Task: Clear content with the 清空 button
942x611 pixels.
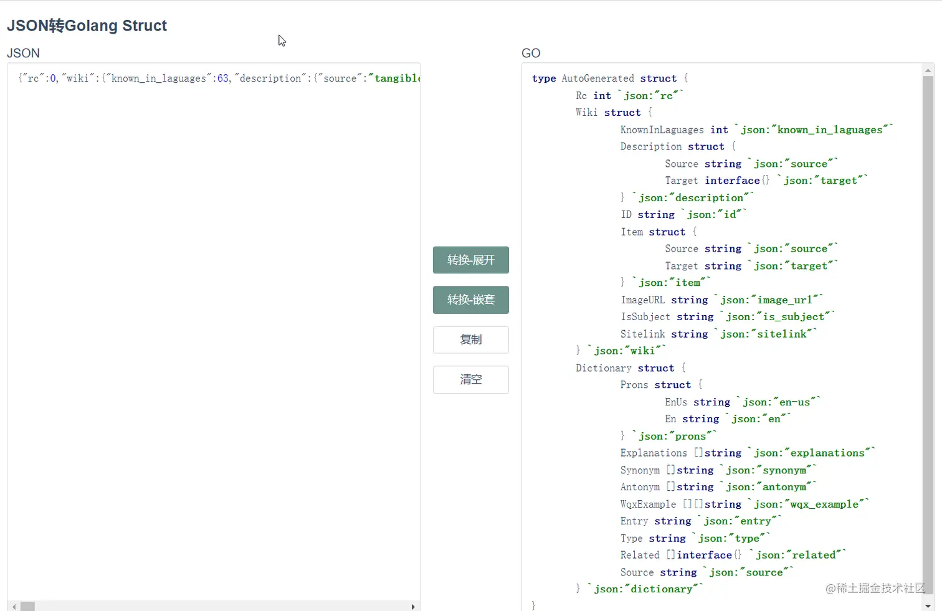Action: pyautogui.click(x=471, y=379)
